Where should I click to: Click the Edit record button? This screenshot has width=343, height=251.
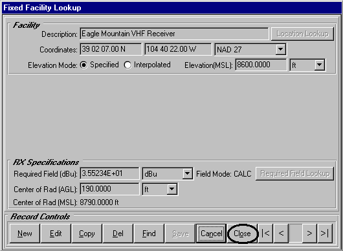(x=56, y=234)
